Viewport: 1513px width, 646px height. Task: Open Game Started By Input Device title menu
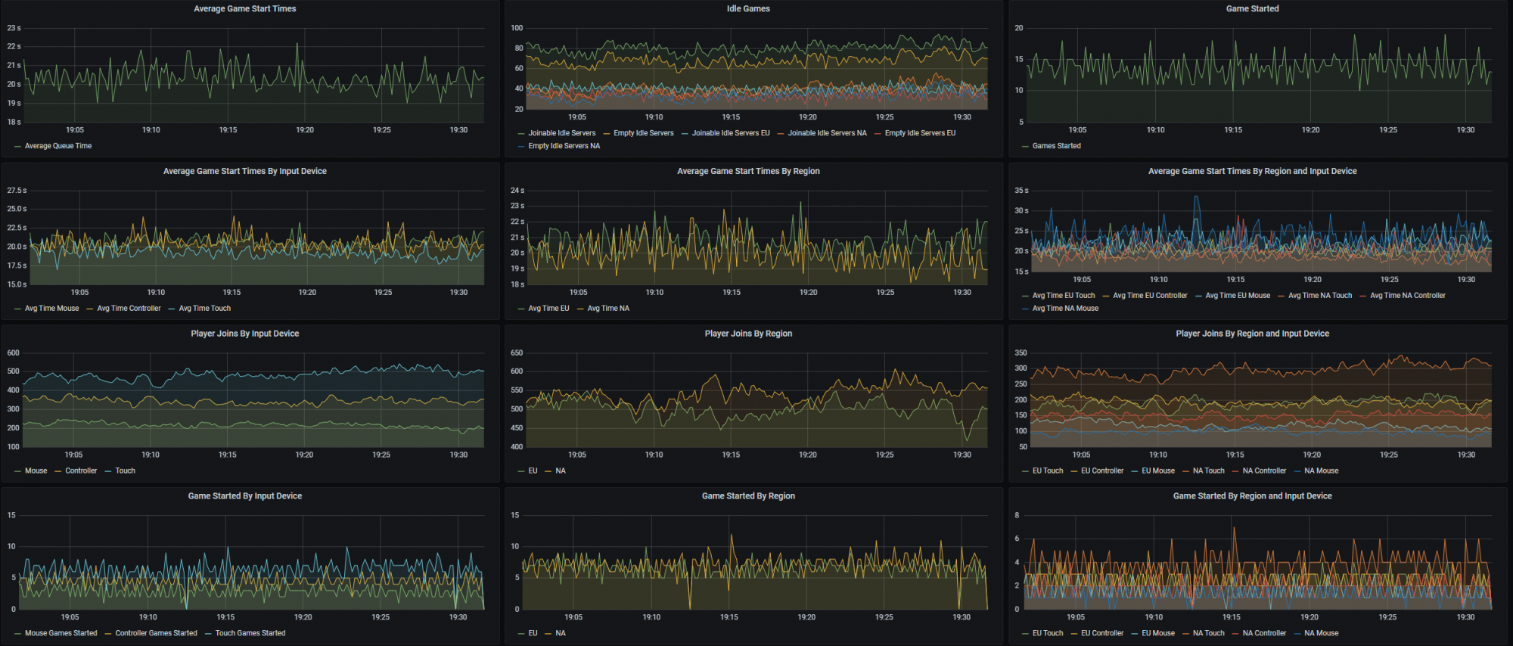[x=245, y=496]
